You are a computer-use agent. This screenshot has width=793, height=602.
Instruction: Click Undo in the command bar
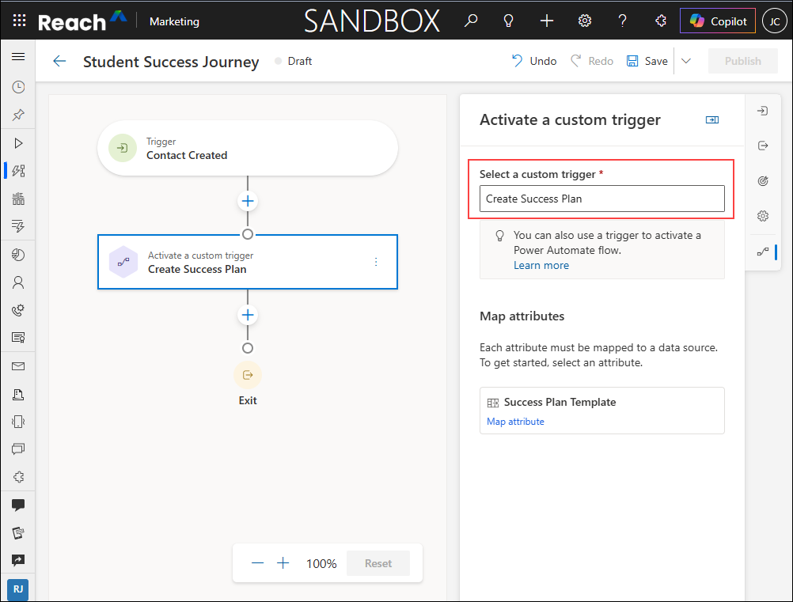click(533, 61)
